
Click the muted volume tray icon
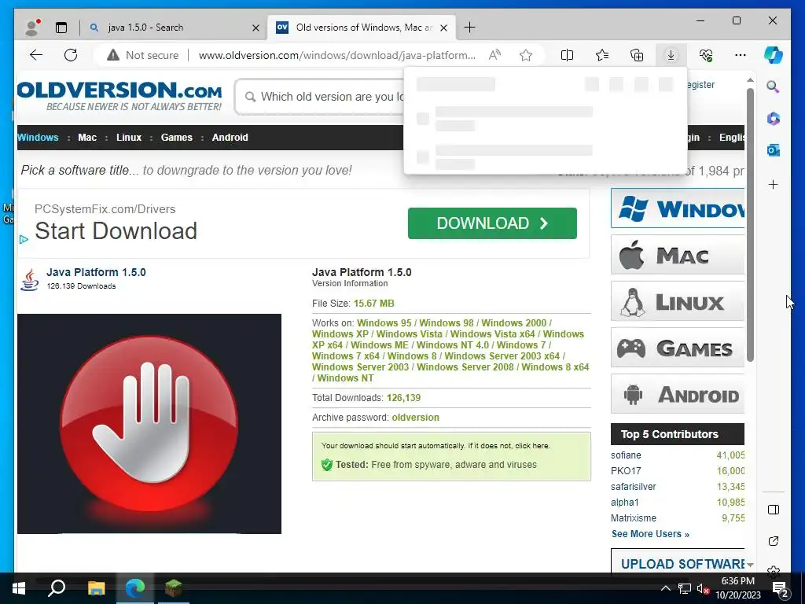point(702,588)
